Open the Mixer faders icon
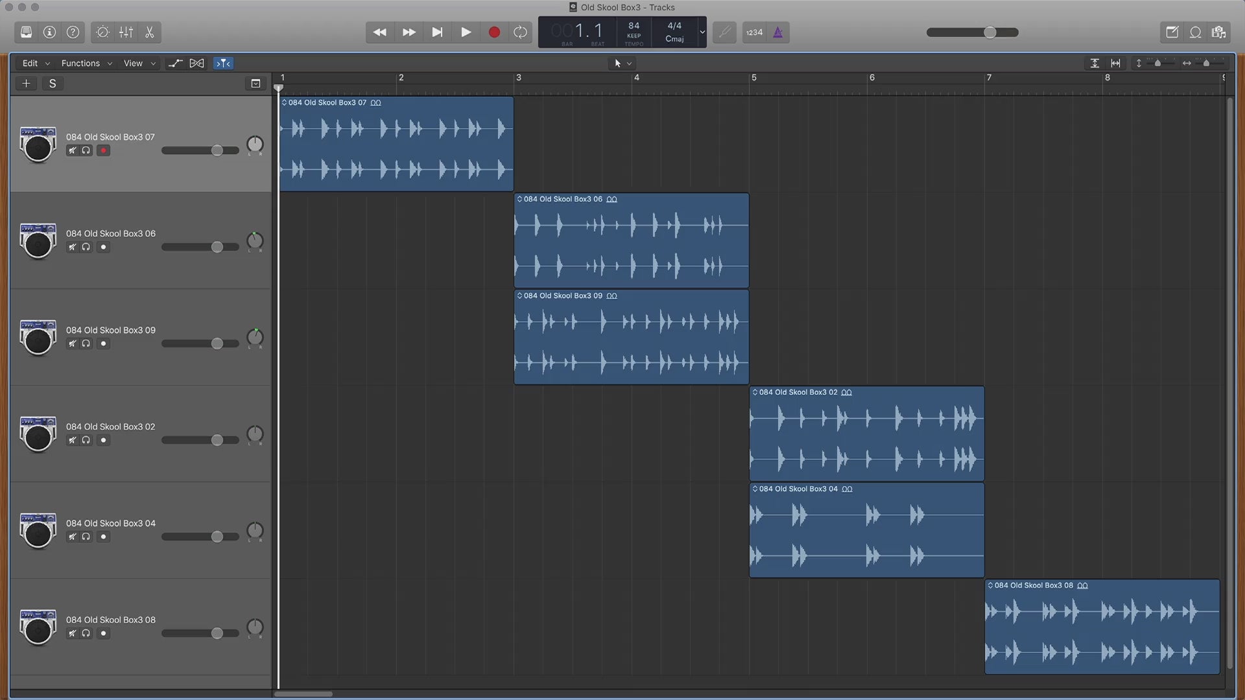 click(126, 32)
